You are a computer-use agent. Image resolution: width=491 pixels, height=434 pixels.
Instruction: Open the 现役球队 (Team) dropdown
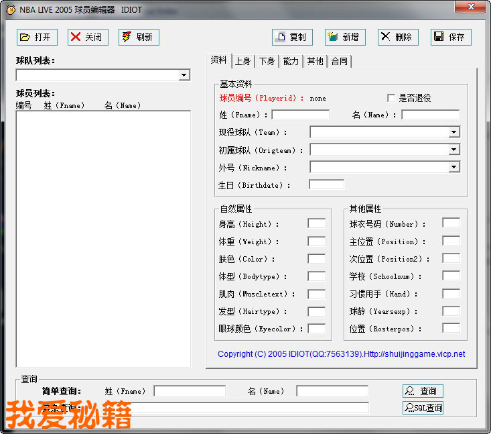pyautogui.click(x=454, y=132)
